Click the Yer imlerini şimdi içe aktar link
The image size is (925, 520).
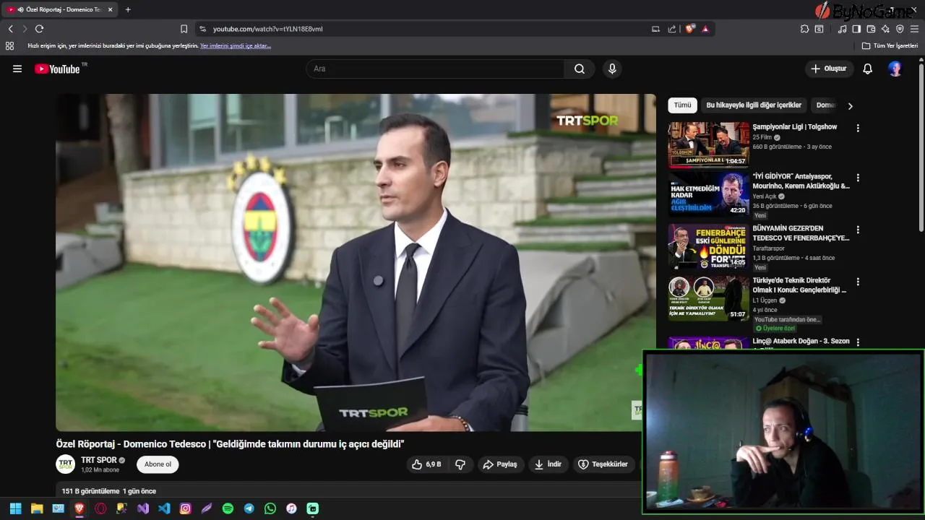(x=236, y=45)
